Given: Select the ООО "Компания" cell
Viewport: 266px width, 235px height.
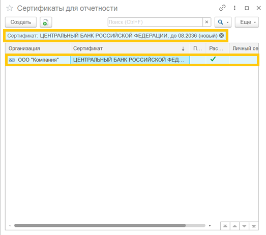Looking at the screenshot, I should 39,60.
